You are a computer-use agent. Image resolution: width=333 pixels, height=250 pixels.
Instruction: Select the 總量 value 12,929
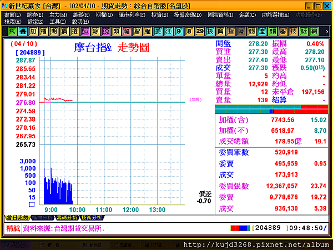point(258,84)
